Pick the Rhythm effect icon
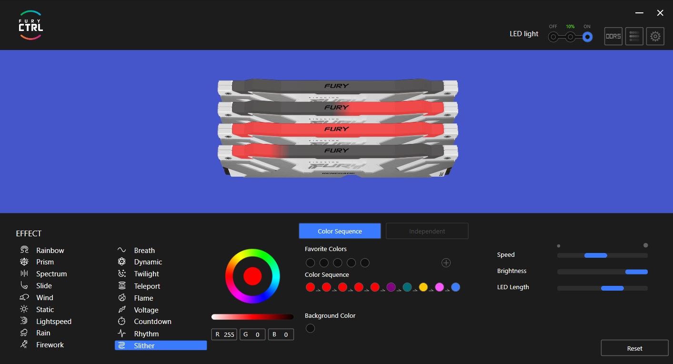The image size is (673, 364). click(122, 334)
